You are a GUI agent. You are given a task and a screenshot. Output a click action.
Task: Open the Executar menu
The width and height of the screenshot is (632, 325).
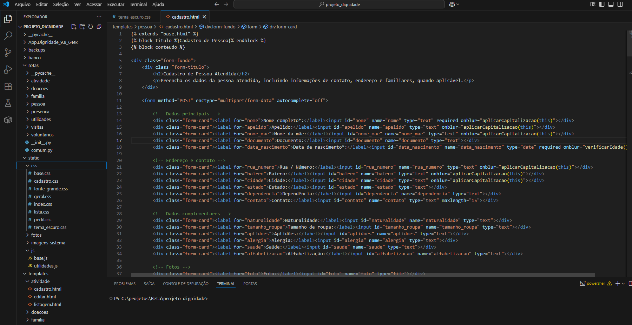point(116,4)
